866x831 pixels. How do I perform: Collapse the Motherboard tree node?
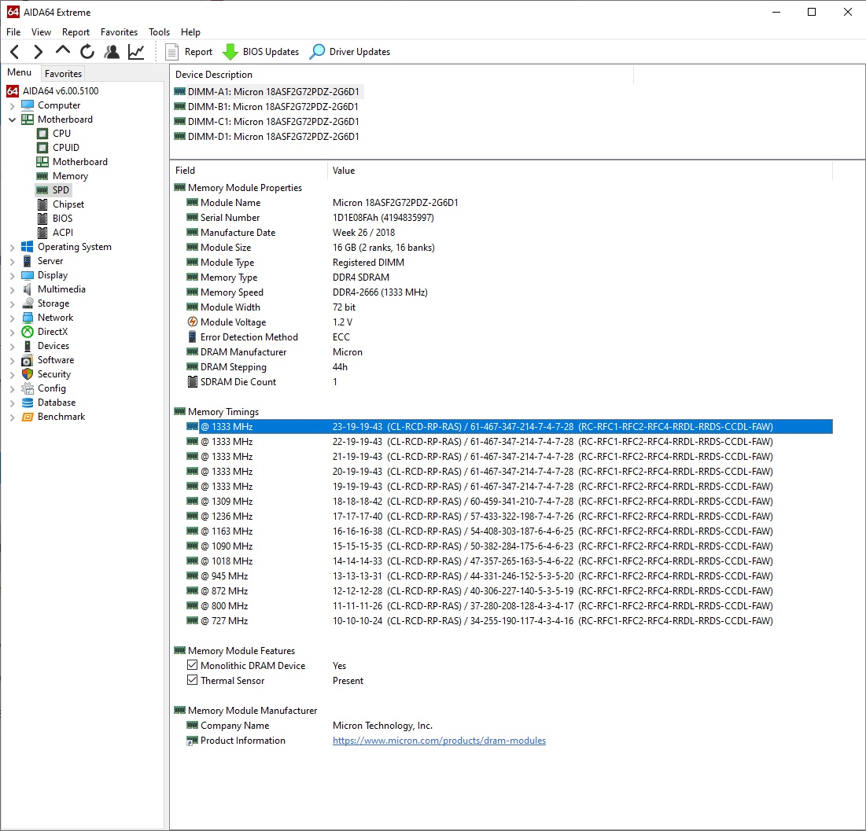point(12,120)
